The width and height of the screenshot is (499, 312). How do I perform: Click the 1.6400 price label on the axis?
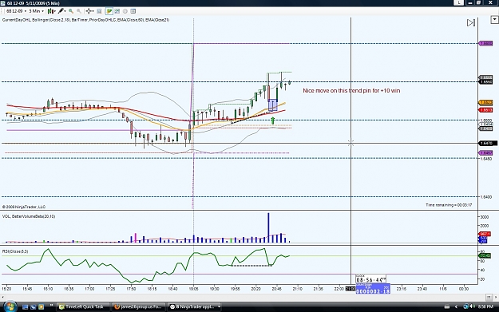coord(486,197)
